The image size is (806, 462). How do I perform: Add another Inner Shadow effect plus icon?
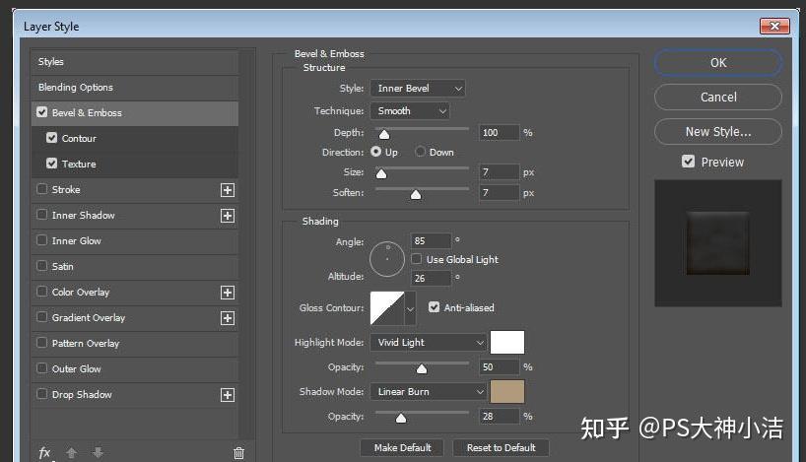[x=228, y=216]
